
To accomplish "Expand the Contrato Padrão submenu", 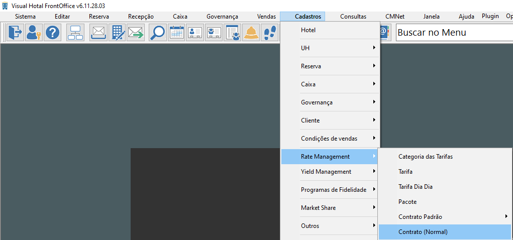I will 445,217.
